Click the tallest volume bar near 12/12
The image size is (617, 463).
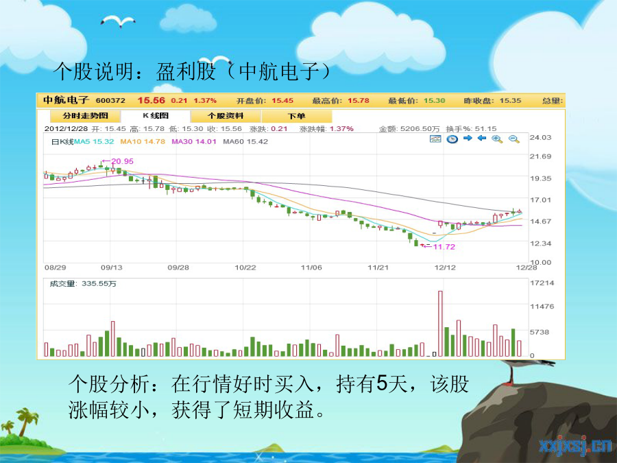point(440,324)
